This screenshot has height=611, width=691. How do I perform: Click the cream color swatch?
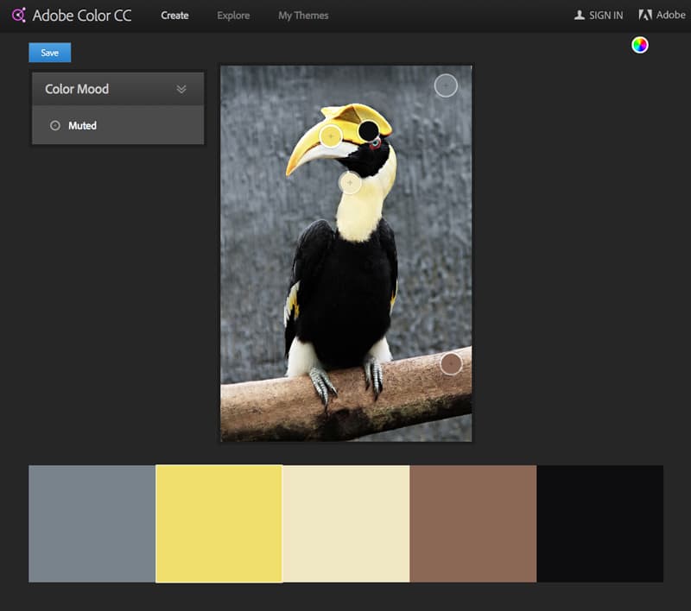coord(346,524)
